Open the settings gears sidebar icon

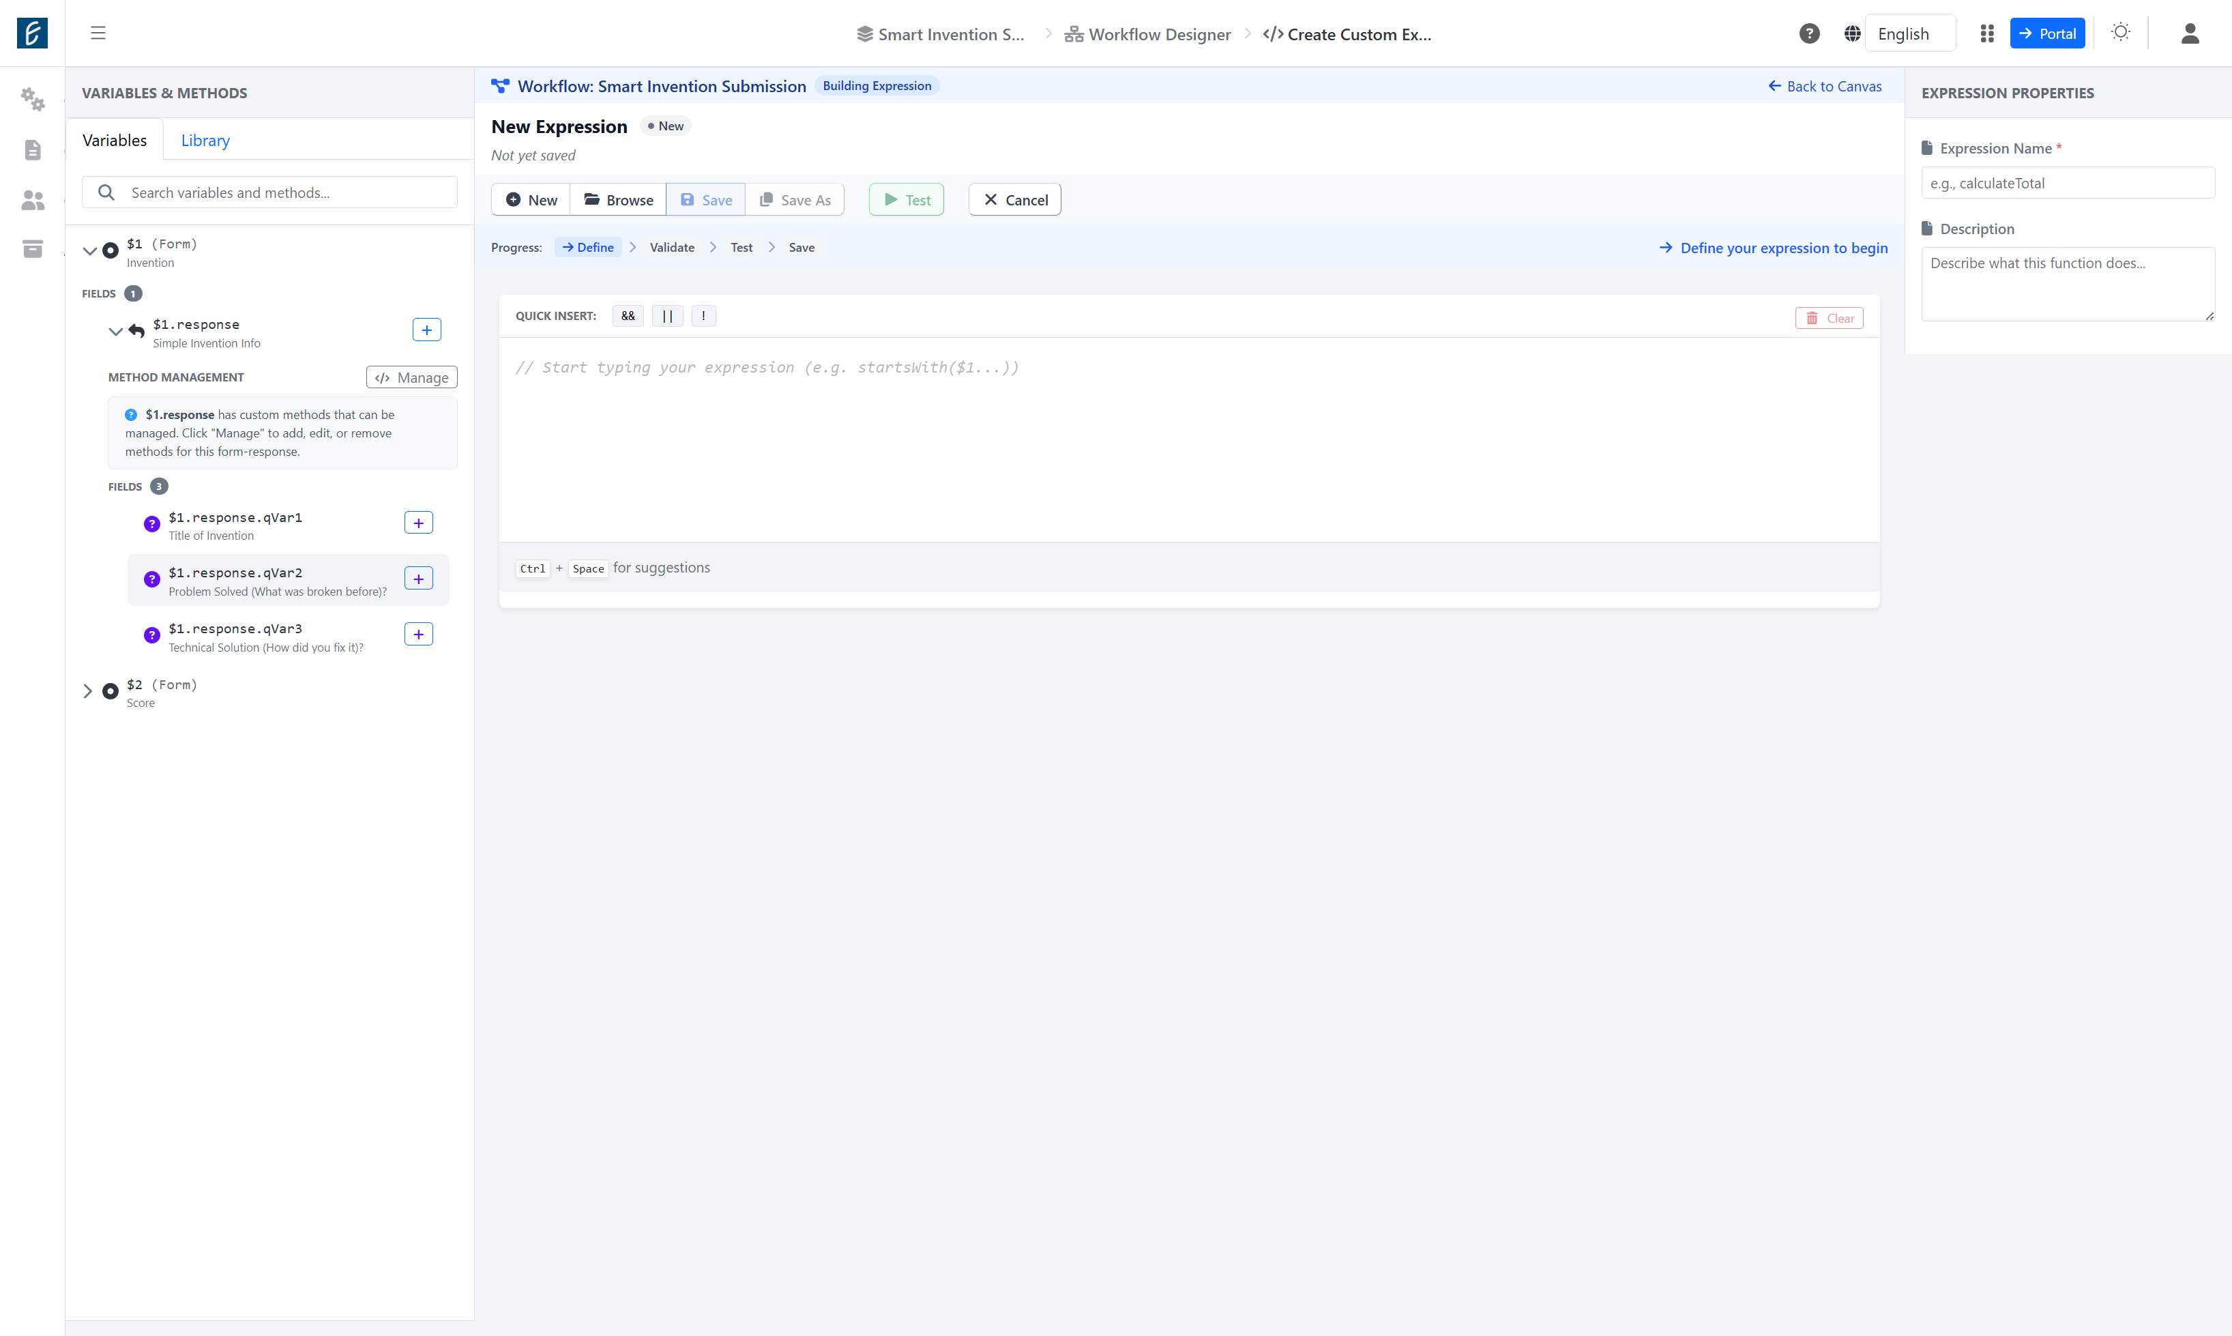(x=32, y=99)
